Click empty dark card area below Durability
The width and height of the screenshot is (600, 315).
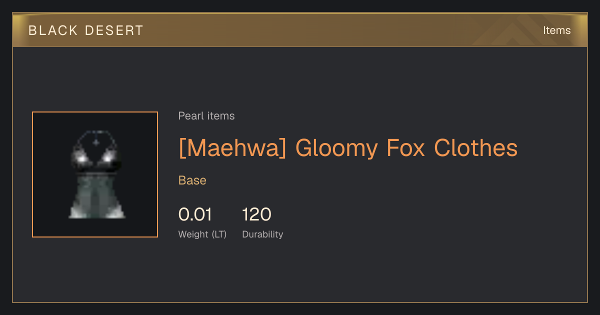[x=300, y=272]
